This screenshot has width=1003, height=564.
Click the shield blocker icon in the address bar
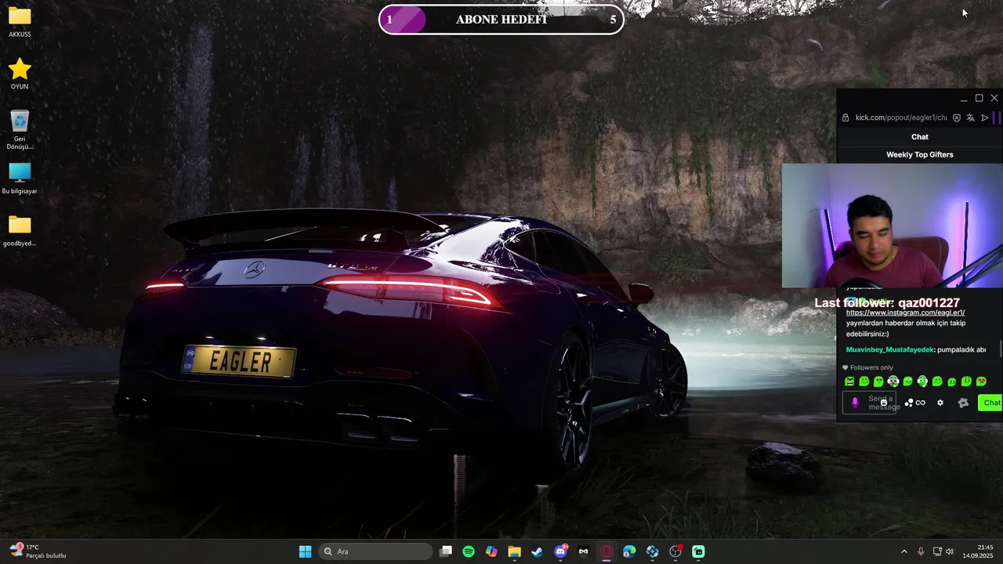click(957, 117)
